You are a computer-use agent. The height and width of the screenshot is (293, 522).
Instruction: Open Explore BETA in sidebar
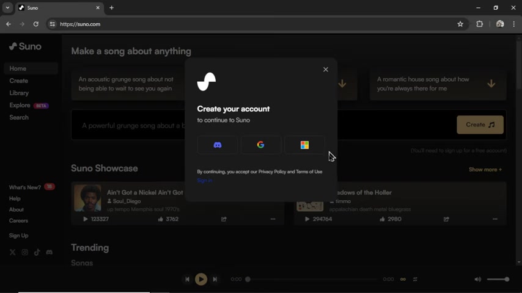click(x=29, y=106)
